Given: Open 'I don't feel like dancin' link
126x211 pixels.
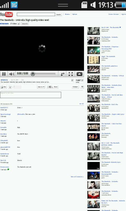Looking at the screenshot, I should (x=112, y=125).
